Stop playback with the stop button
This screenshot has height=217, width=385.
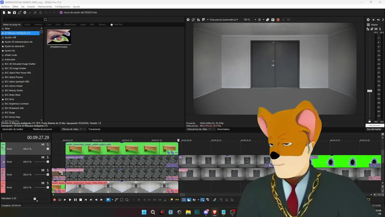click(80, 200)
